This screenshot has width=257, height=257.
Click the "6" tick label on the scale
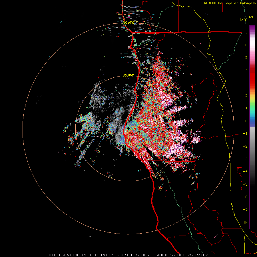click(x=246, y=45)
